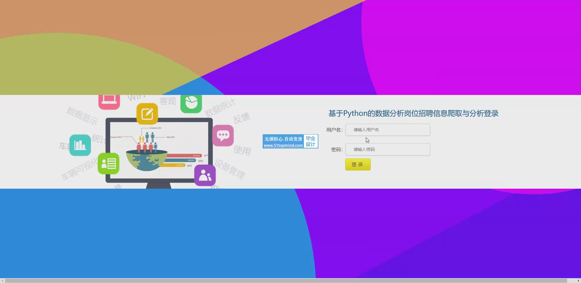Click the yellow 登录 login button
Image resolution: width=581 pixels, height=283 pixels.
point(358,164)
